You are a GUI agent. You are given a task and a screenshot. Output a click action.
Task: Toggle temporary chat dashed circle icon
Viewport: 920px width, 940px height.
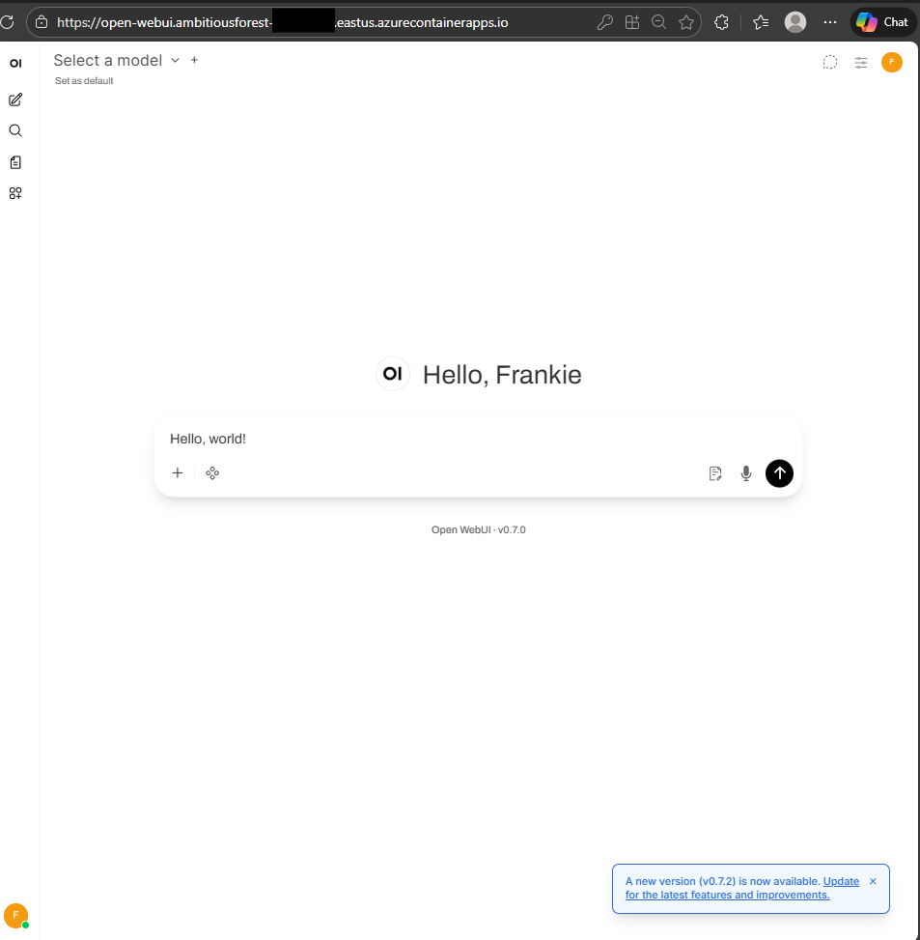point(829,63)
